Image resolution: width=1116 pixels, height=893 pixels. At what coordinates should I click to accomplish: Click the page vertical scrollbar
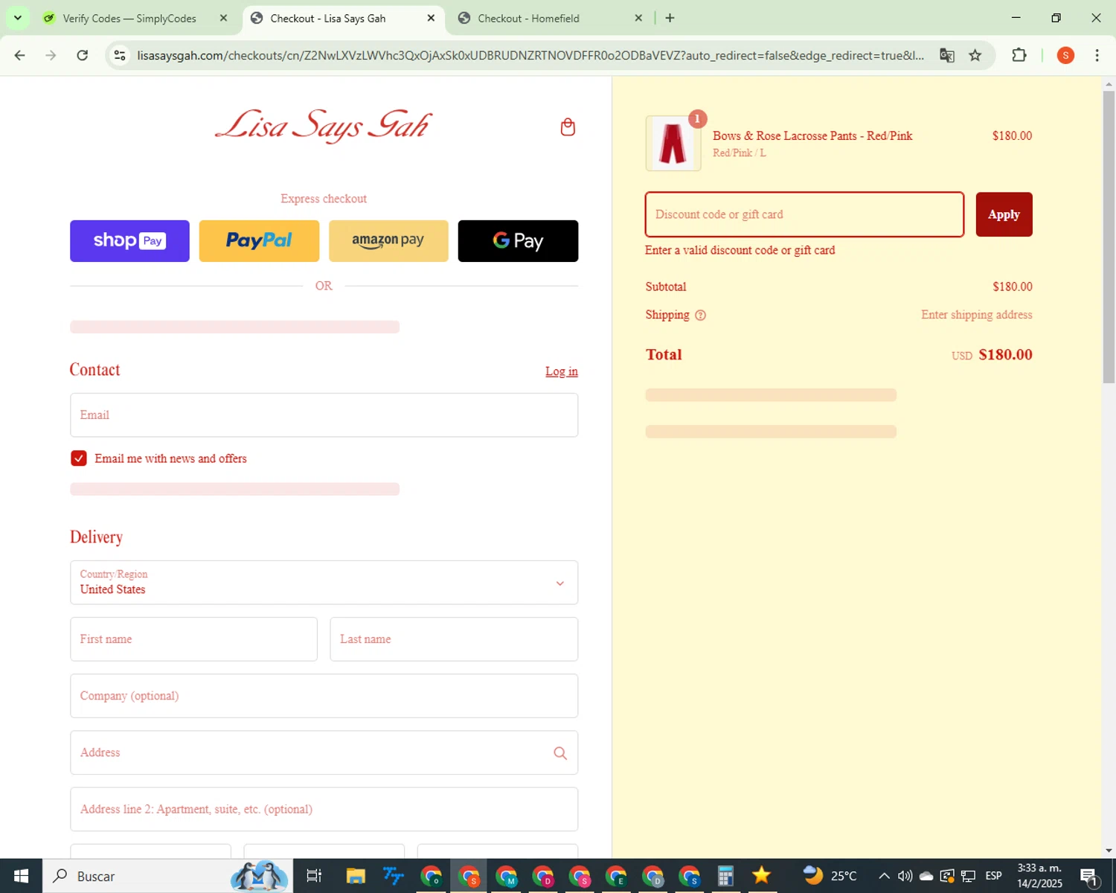[1109, 238]
